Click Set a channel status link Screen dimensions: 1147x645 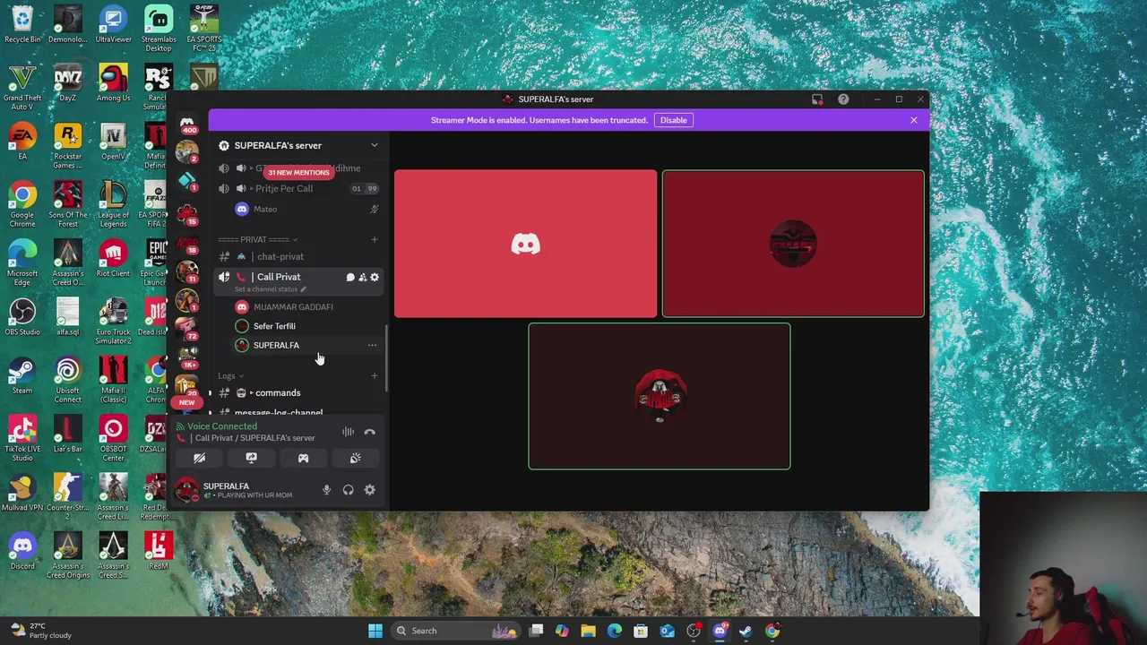pos(270,289)
